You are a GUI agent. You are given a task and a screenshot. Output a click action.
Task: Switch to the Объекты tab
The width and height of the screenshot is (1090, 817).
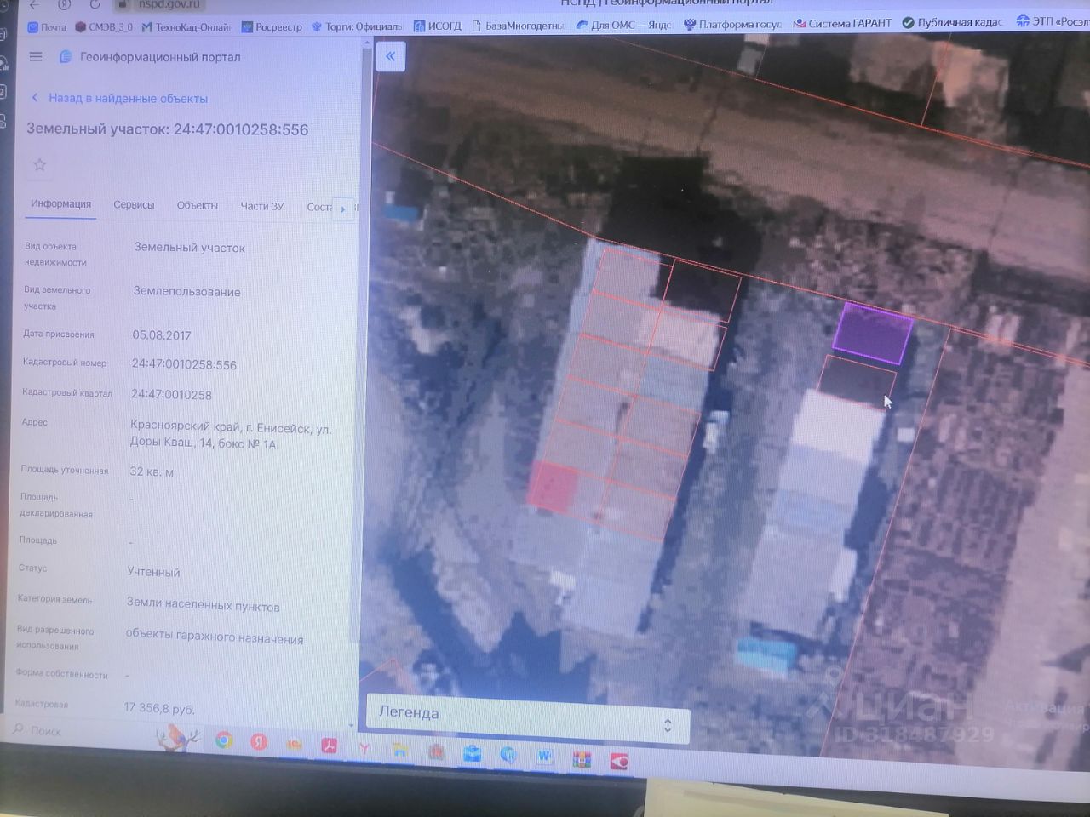pos(197,206)
